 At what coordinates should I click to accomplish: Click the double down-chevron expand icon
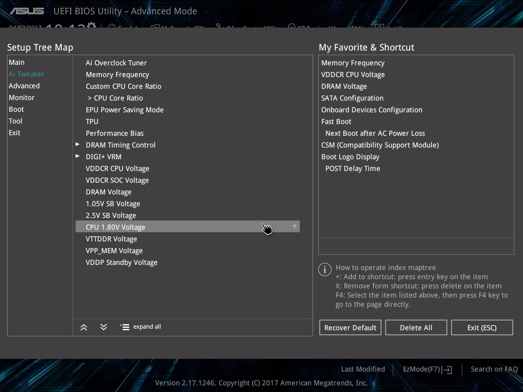pyautogui.click(x=104, y=327)
